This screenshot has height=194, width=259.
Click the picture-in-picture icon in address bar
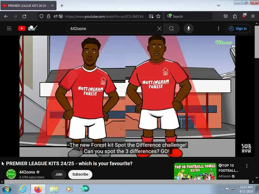click(x=151, y=16)
